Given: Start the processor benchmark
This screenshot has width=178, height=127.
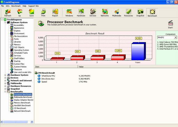Looking at the screenshot, I should [x=170, y=24].
